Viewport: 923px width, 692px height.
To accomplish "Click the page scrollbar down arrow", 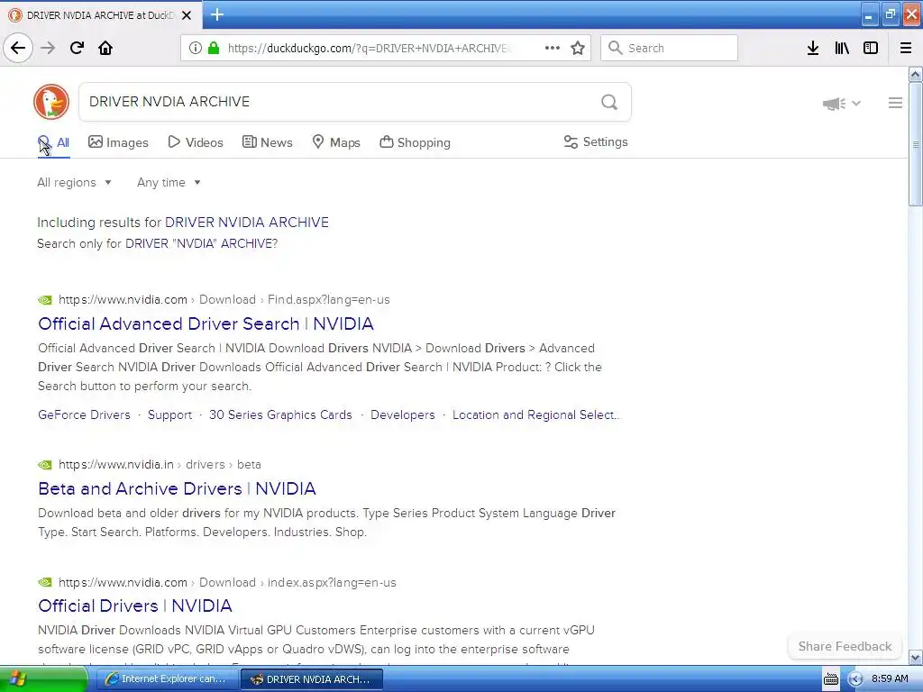I will tap(916, 657).
